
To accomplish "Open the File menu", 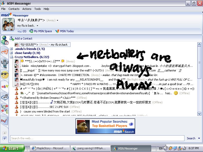I will pyautogui.click(x=3, y=9).
